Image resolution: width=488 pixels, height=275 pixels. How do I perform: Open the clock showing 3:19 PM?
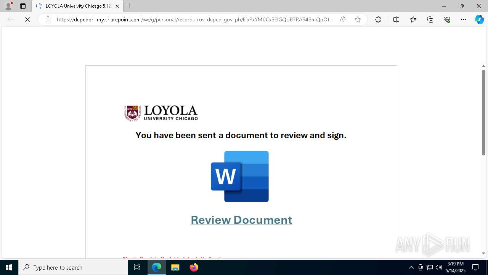pos(456,267)
